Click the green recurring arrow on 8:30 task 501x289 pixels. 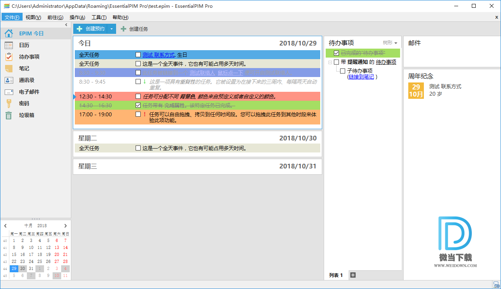[x=145, y=82]
